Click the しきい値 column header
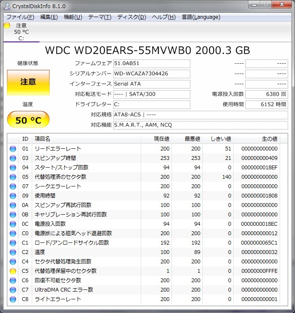The image size is (295, 313). tap(218, 139)
